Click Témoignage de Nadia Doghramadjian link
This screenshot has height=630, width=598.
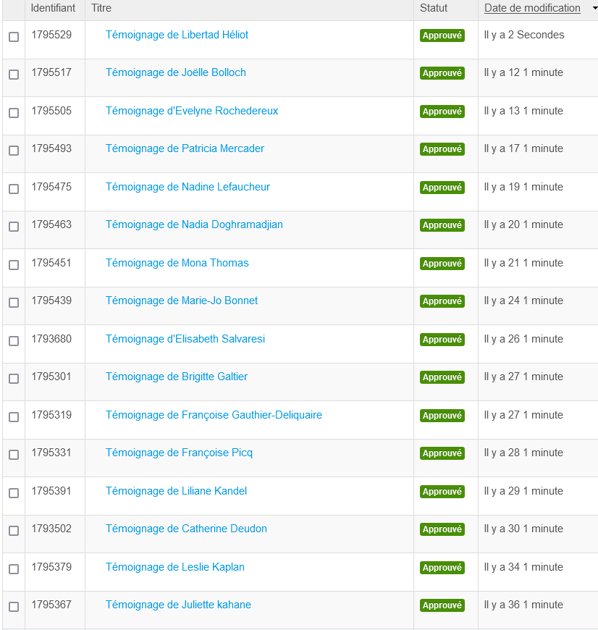pyautogui.click(x=194, y=224)
